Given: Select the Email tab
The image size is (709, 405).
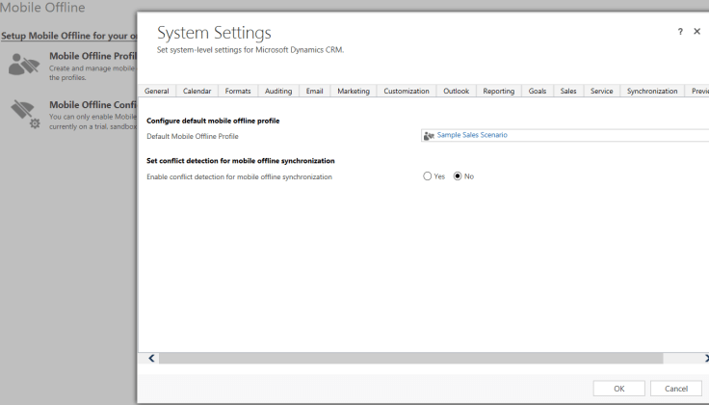Looking at the screenshot, I should [x=314, y=91].
